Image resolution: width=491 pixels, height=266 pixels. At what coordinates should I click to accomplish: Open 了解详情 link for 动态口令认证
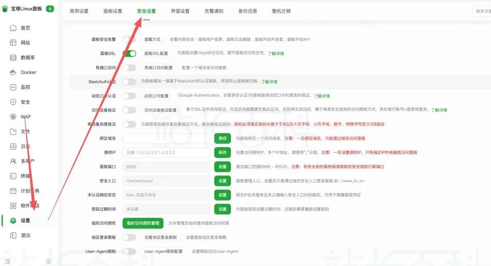[322, 96]
